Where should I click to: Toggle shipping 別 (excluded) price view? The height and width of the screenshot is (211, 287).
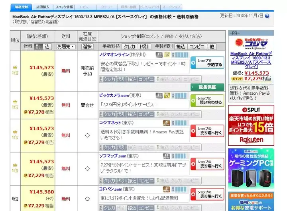pyautogui.click(x=38, y=47)
